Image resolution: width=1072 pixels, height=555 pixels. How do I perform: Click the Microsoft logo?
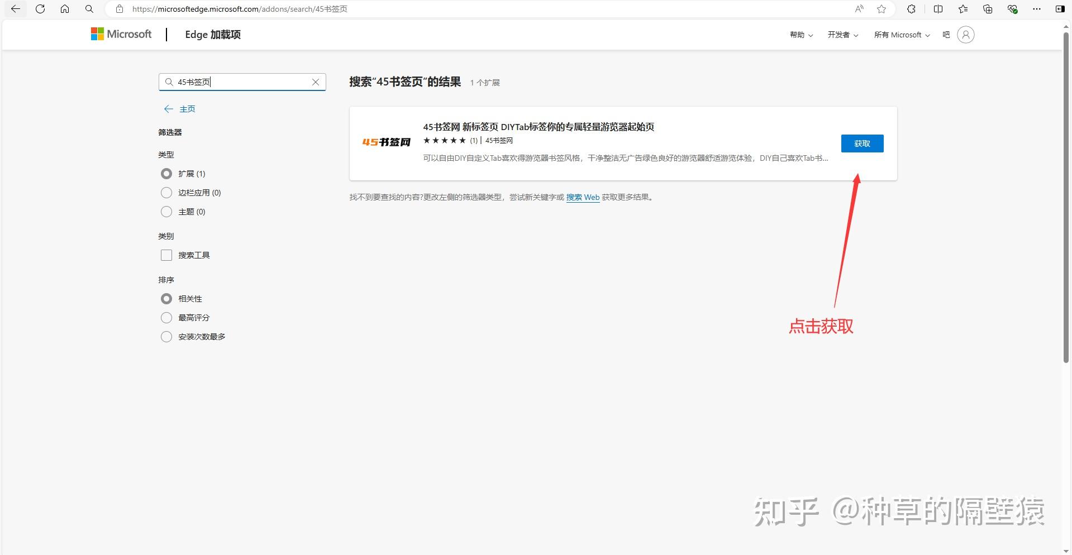(x=121, y=34)
